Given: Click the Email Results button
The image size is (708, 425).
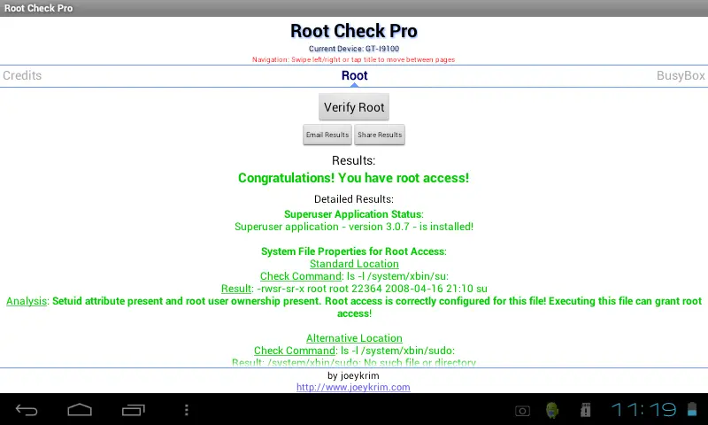Looking at the screenshot, I should (327, 135).
